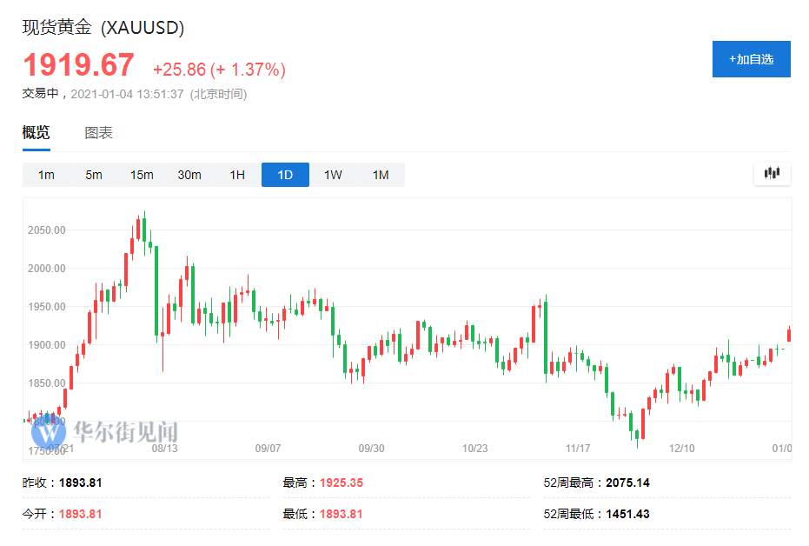Switch to the 概览 tab
The height and width of the screenshot is (546, 809).
[x=36, y=133]
